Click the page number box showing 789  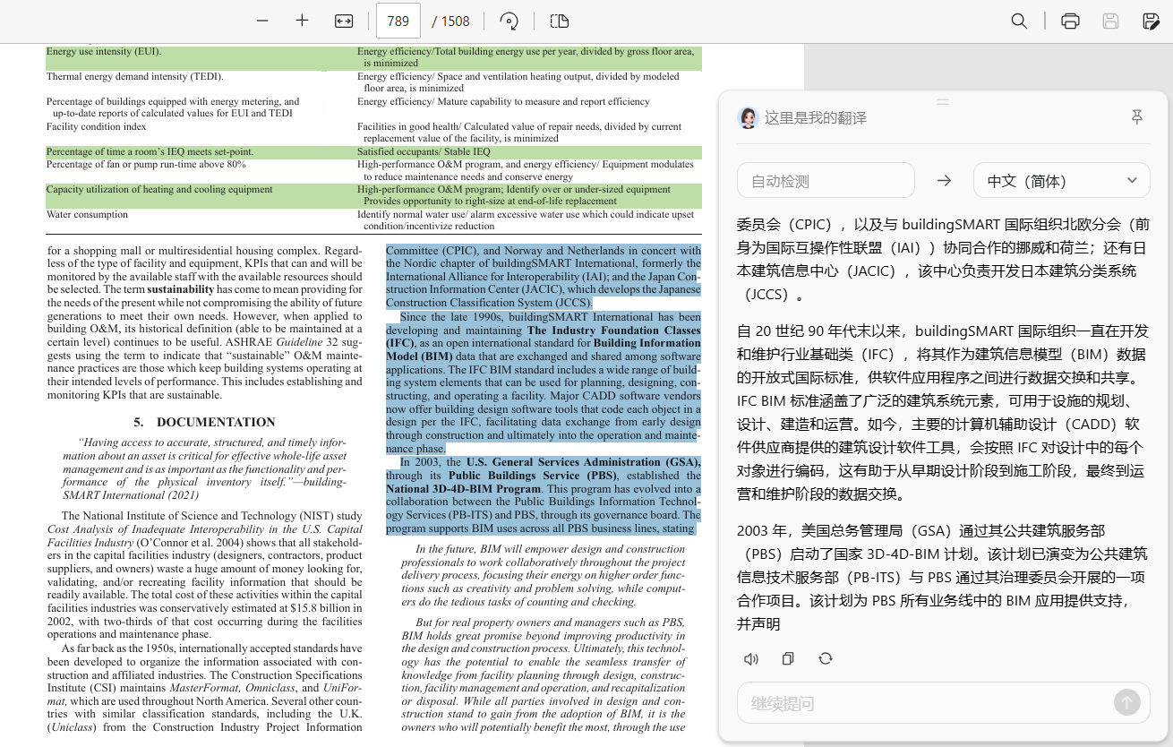point(398,21)
